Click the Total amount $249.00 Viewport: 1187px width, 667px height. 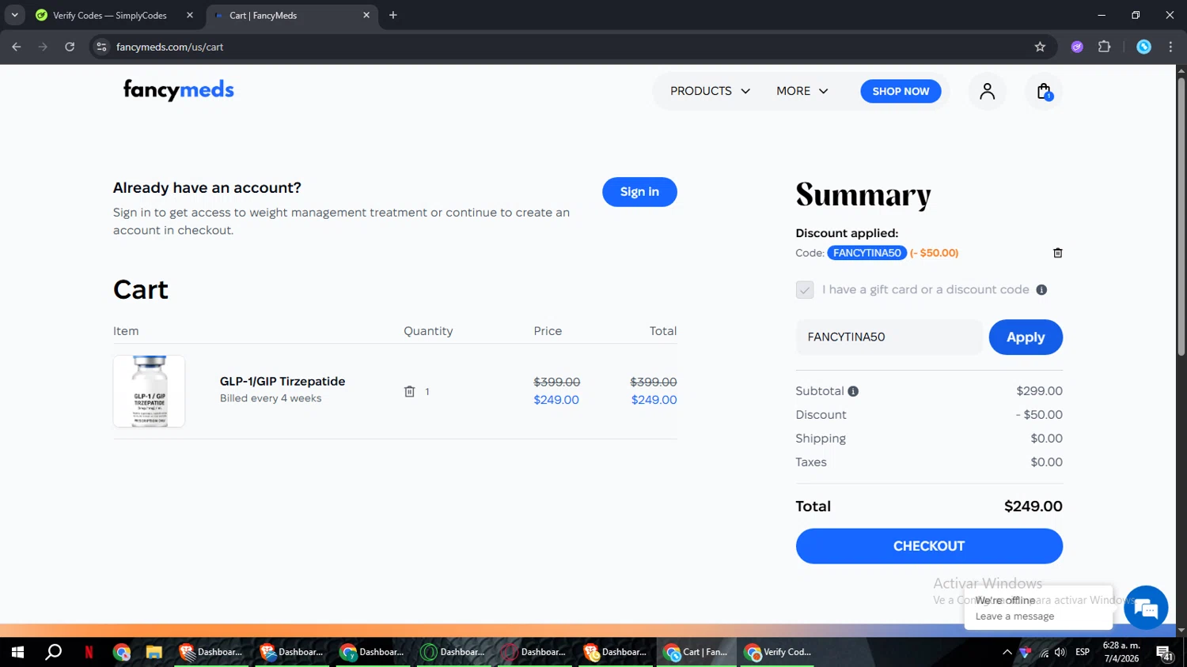1033,507
